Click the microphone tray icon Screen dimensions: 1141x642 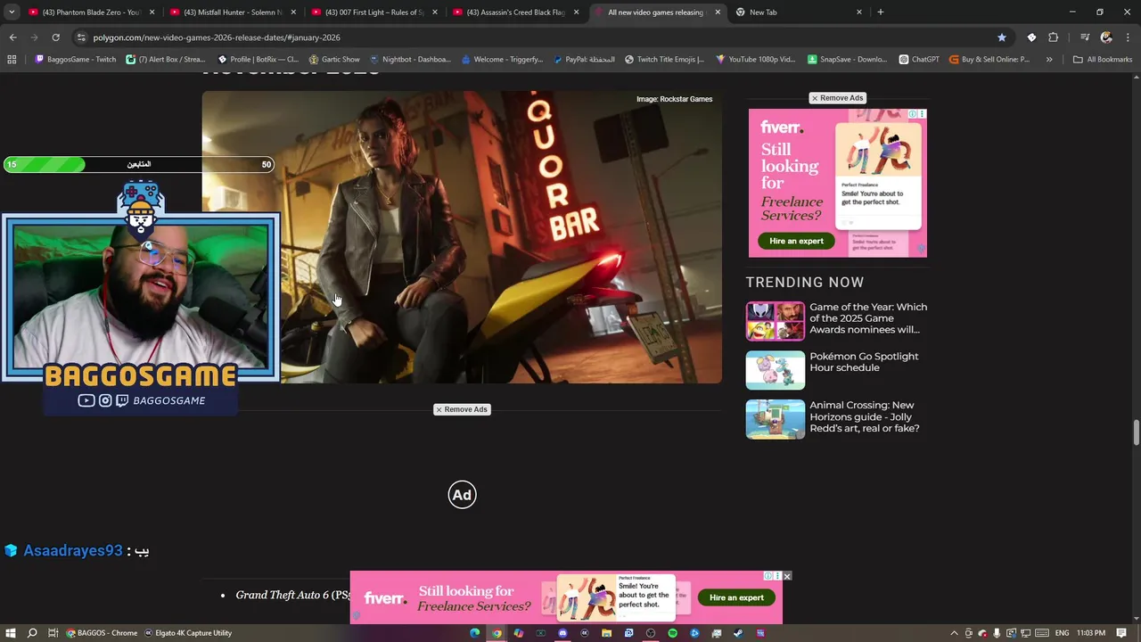(x=997, y=633)
